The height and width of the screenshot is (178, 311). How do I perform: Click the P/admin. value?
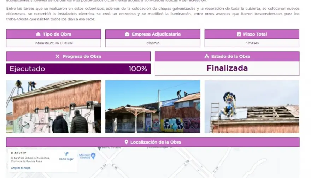153,43
